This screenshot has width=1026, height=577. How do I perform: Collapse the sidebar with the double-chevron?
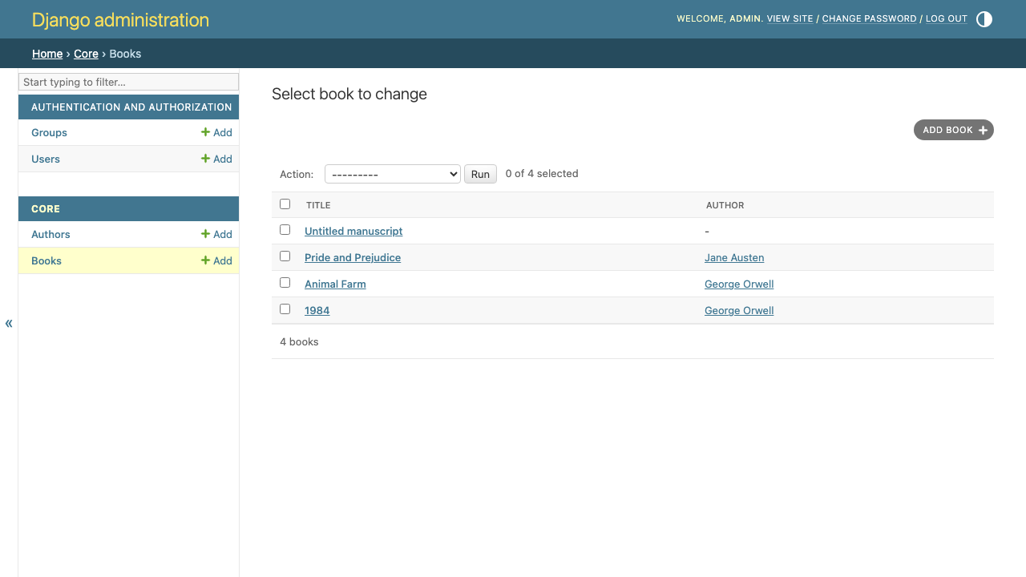pyautogui.click(x=9, y=323)
